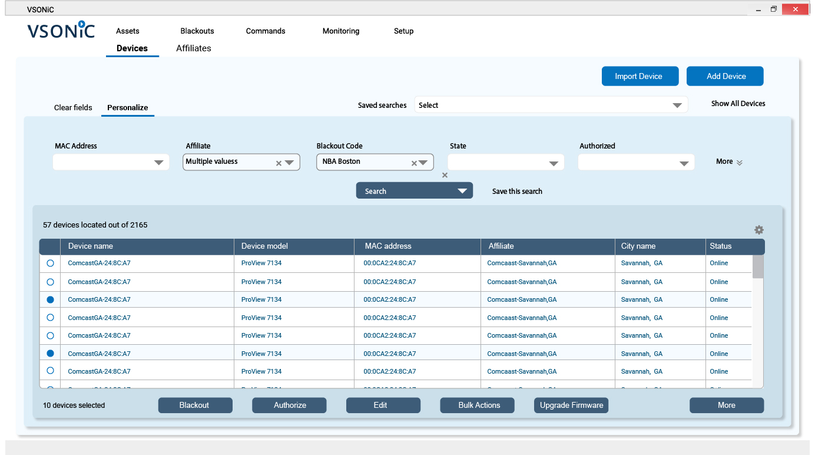815x455 pixels.
Task: Deselect the sixth row's filled radio button
Action: tap(50, 354)
